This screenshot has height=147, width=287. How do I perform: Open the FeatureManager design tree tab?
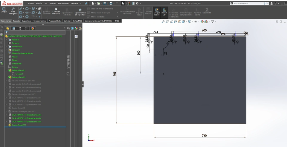[7, 28]
